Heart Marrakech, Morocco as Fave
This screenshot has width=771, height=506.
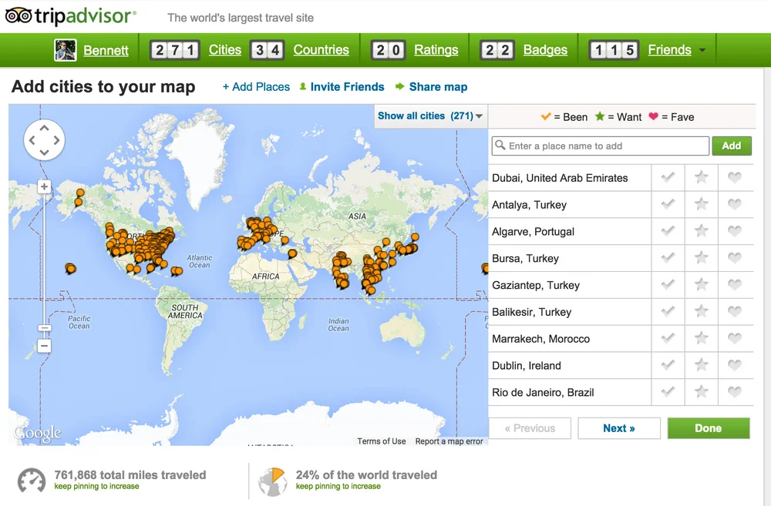(x=735, y=338)
